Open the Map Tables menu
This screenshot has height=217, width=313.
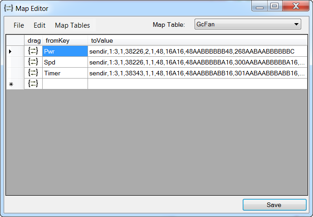coord(73,25)
